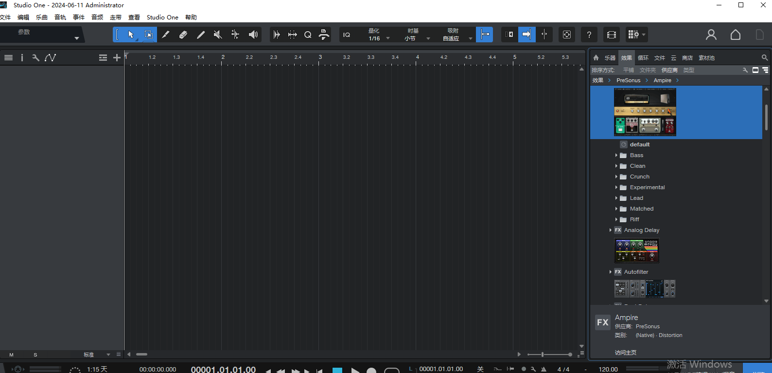
Task: Select the Bend tool
Action: 235,35
